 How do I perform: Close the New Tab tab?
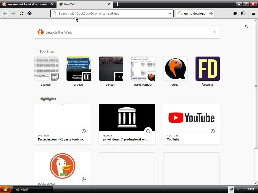point(109,4)
